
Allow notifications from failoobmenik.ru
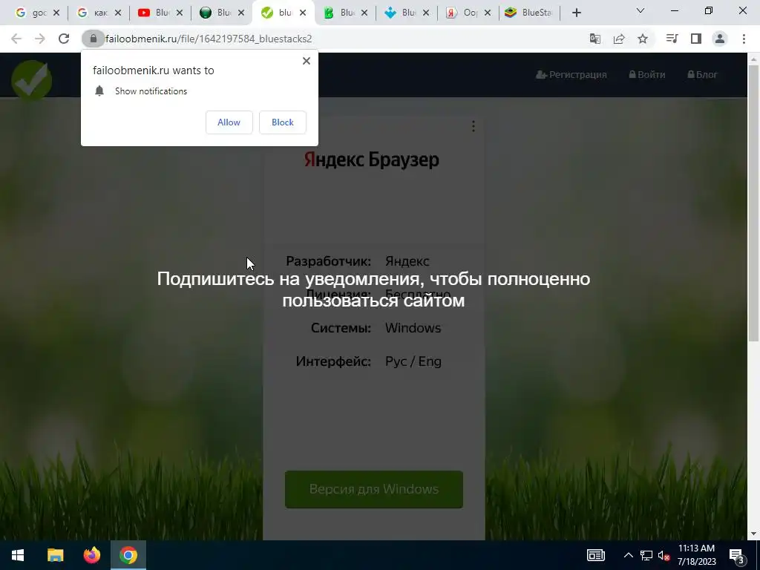229,122
